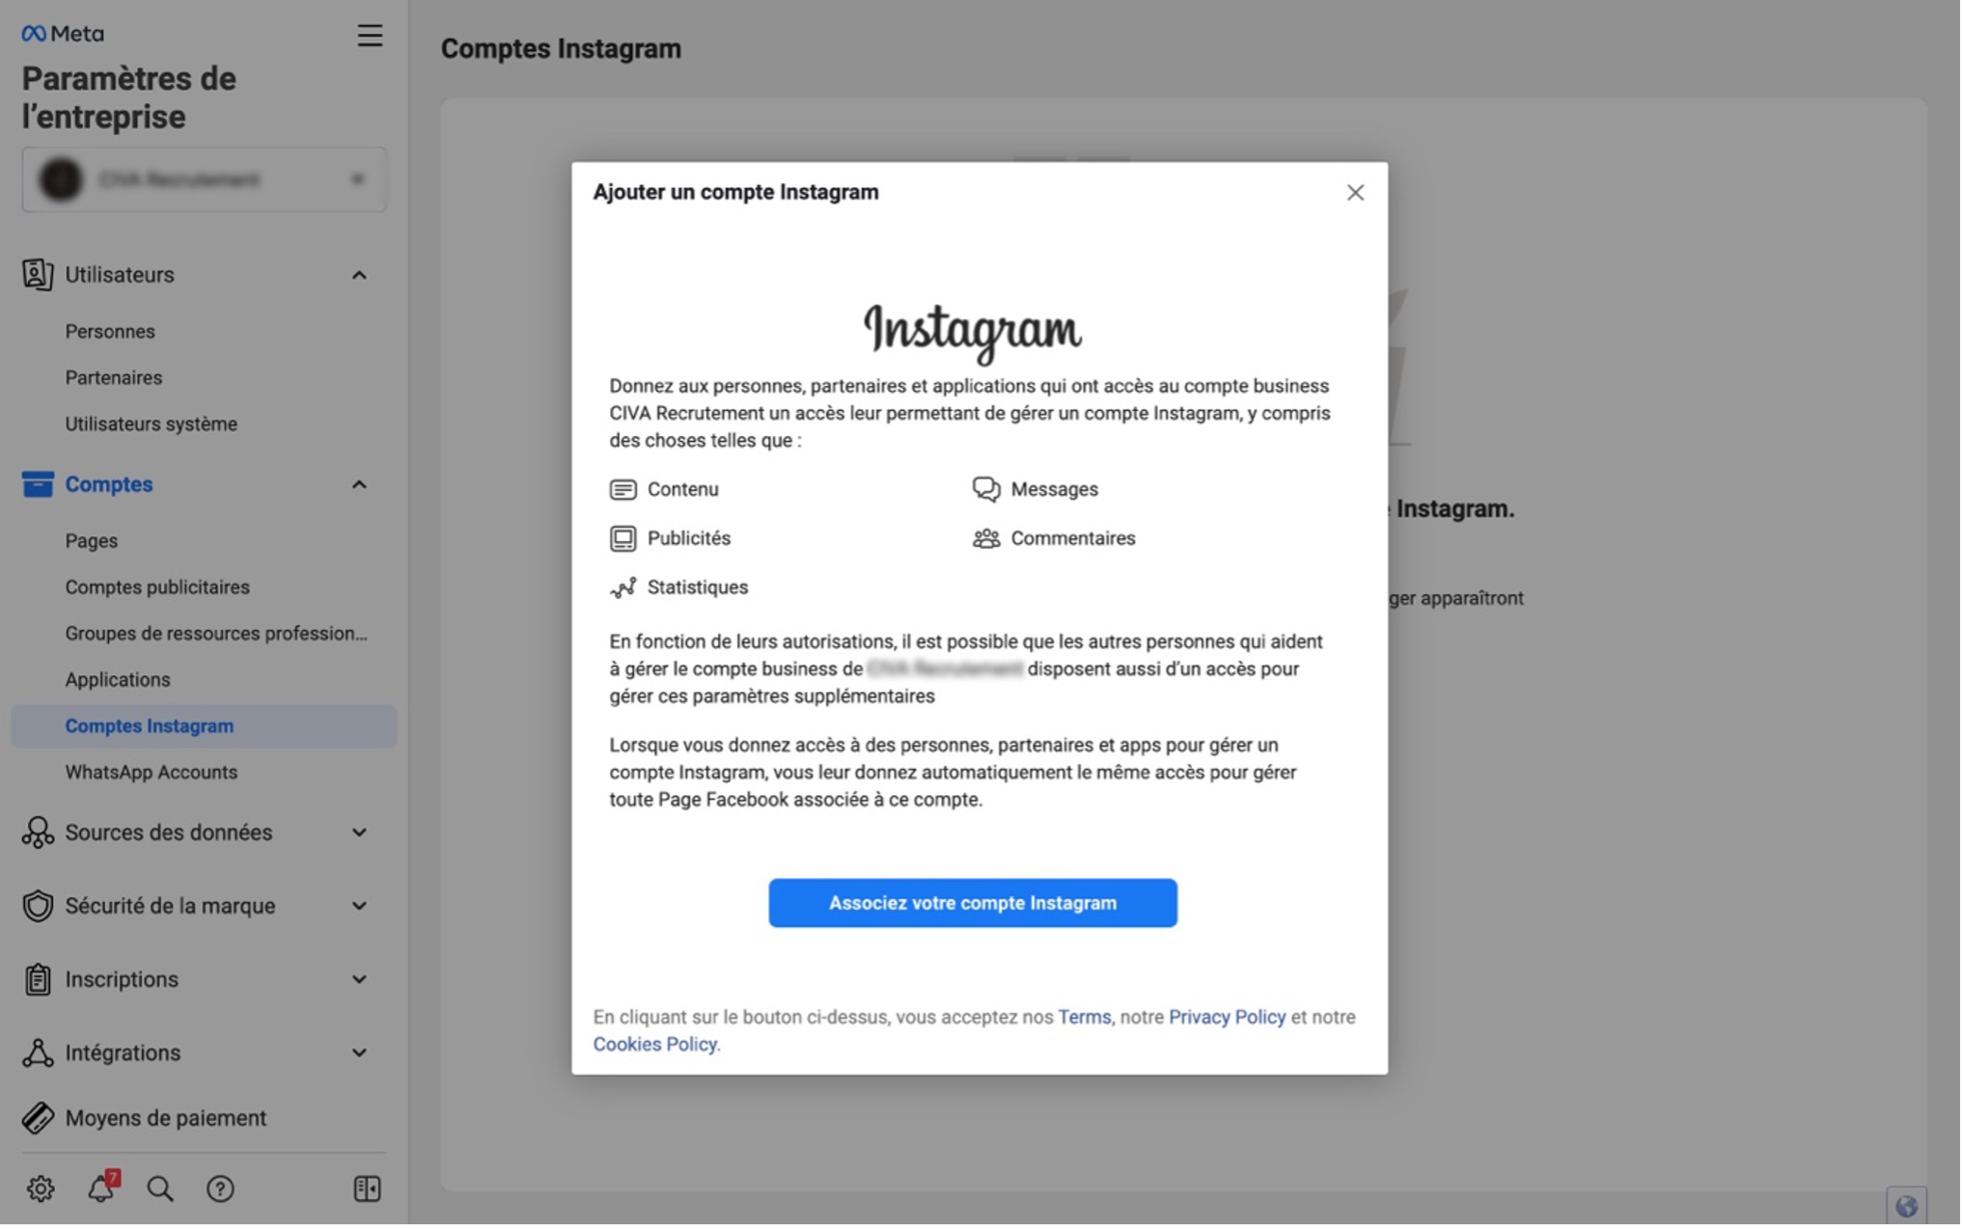Screen dimensions: 1964x1229
Task: Close the Ajouter un compte Instagram dialog
Action: tap(1357, 193)
